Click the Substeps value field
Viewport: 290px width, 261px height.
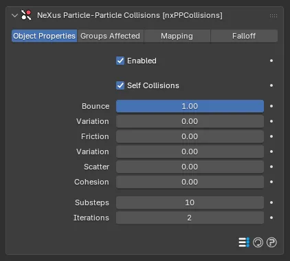click(190, 202)
